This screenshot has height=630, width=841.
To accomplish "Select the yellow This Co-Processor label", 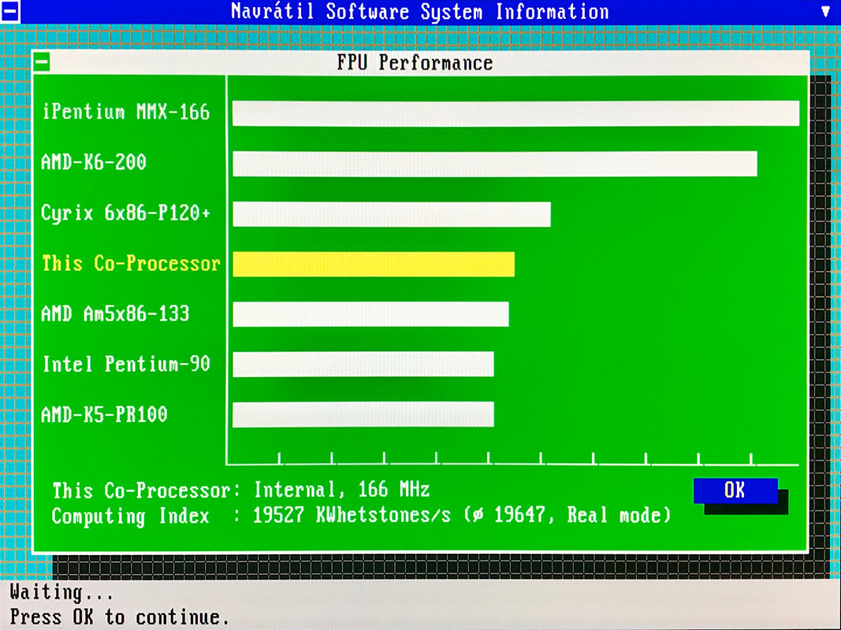I will coord(132,263).
